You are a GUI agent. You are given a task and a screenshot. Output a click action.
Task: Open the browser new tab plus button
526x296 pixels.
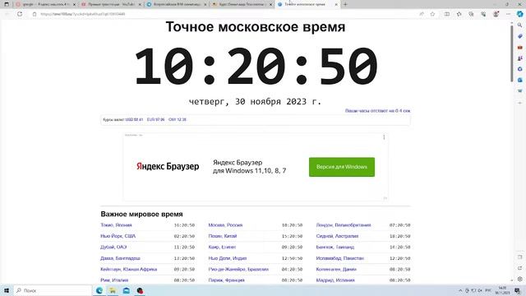coord(345,4)
